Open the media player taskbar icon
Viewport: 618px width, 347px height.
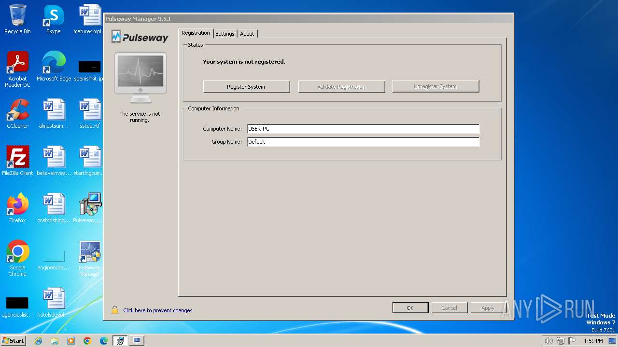tap(71, 341)
